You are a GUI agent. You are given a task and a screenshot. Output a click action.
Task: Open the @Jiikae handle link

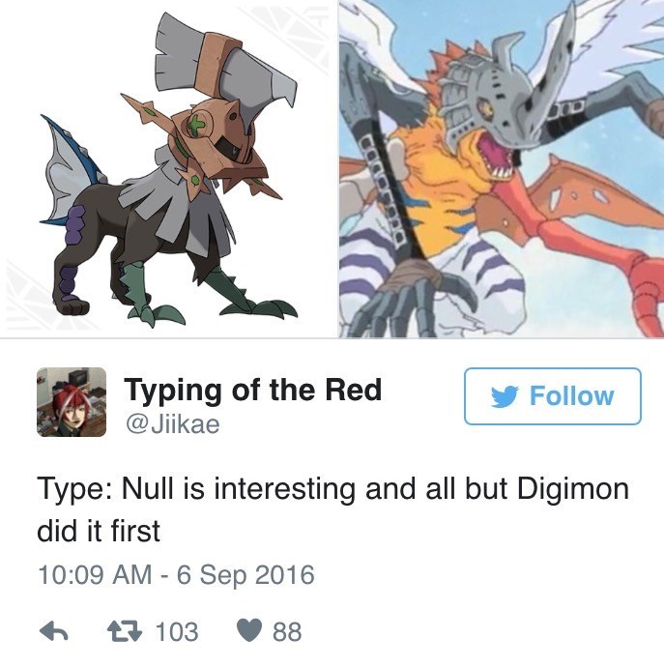point(172,423)
